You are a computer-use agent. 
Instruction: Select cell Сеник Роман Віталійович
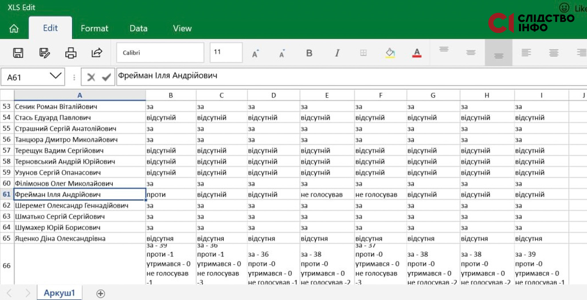tap(80, 107)
